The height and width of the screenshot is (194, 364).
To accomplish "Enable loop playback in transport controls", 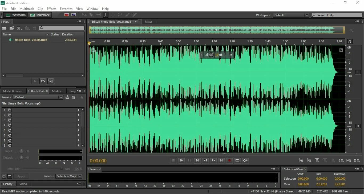I will pyautogui.click(x=237, y=160).
